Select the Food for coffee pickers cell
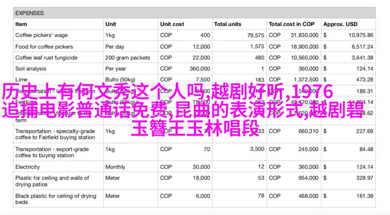 44,47
